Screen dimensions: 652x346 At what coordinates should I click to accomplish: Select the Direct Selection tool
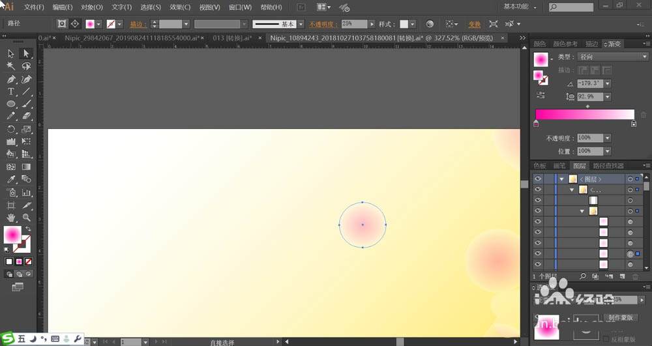pyautogui.click(x=26, y=53)
